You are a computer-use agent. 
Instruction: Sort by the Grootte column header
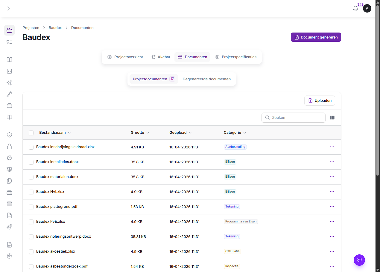click(140, 133)
